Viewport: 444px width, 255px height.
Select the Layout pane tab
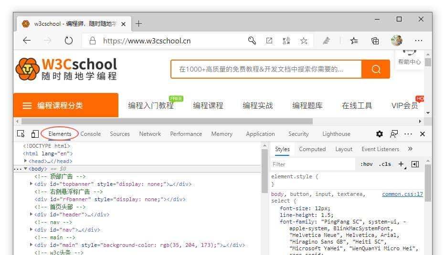[x=344, y=149]
